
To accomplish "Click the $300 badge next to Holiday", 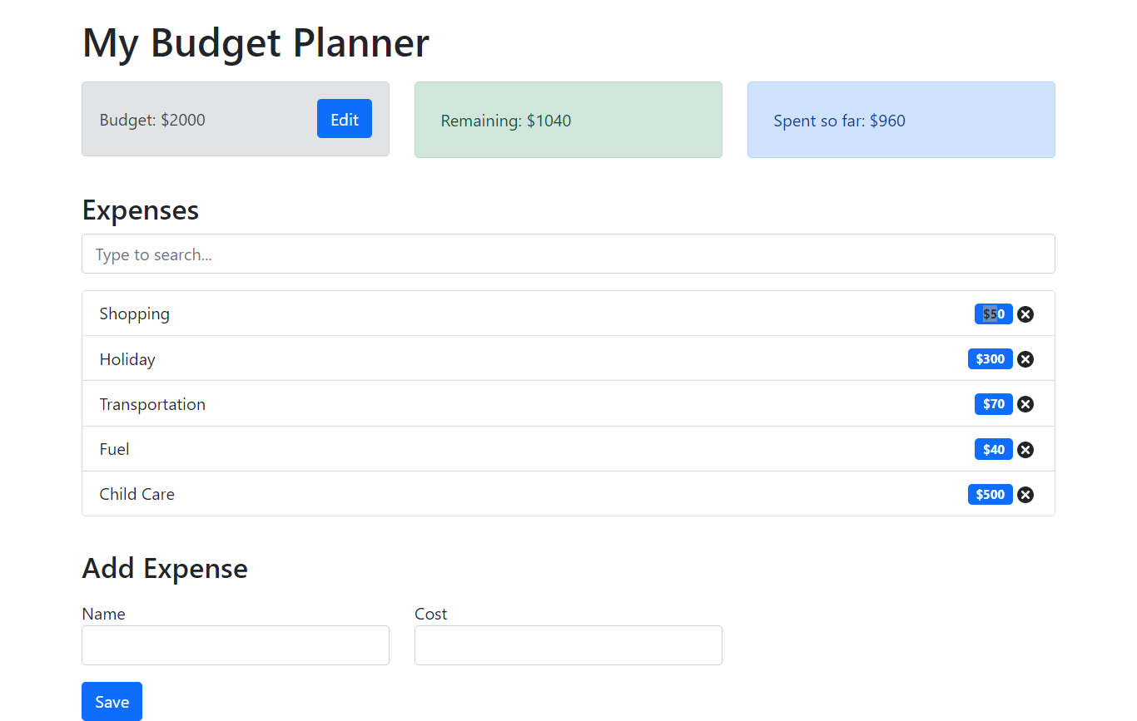I will click(990, 358).
